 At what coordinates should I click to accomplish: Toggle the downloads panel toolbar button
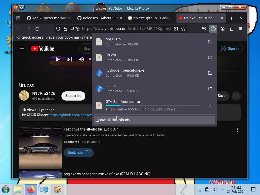coord(213,29)
